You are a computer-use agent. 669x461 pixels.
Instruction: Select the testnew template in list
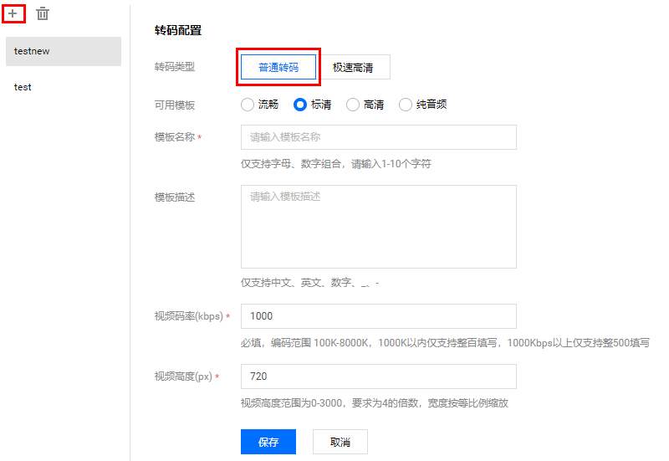pyautogui.click(x=63, y=51)
